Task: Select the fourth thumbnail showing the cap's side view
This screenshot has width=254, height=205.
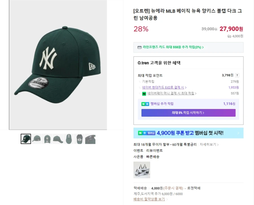Action: coord(58,139)
